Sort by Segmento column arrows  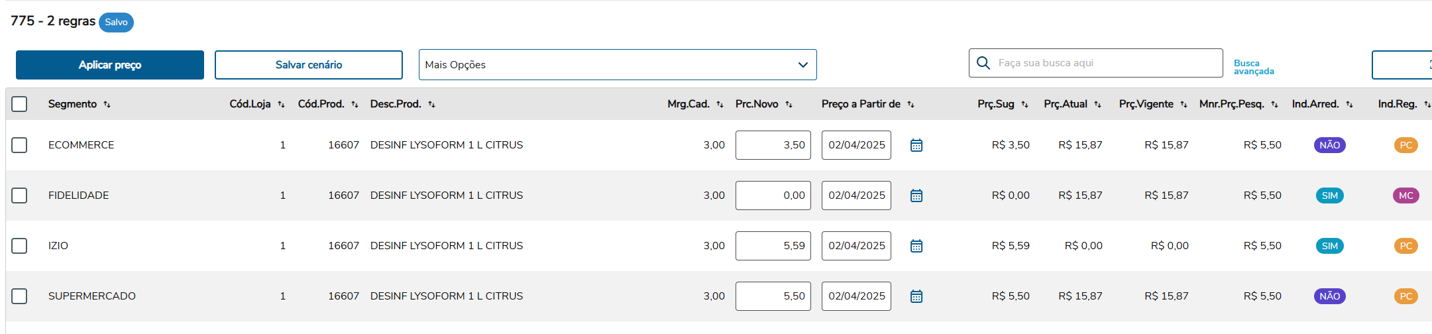coord(107,105)
